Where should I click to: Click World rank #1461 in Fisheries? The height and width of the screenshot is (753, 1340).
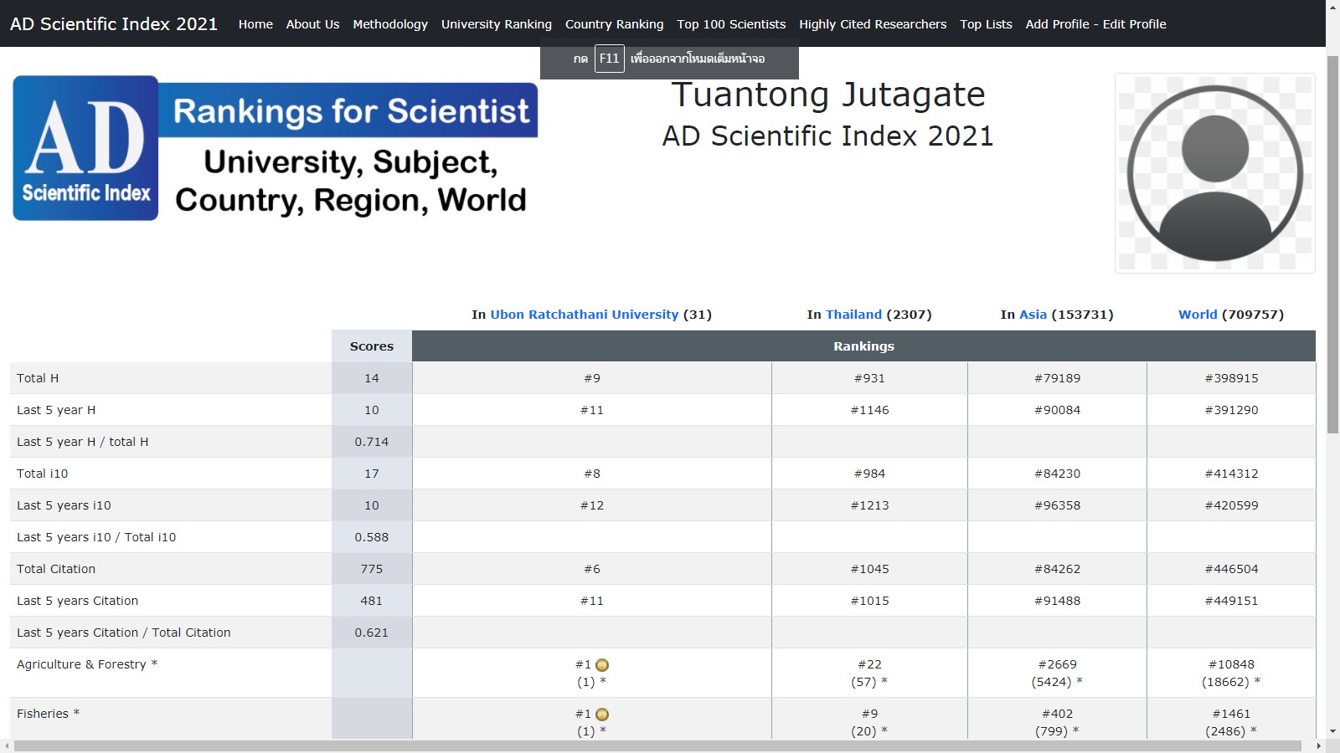click(1231, 714)
